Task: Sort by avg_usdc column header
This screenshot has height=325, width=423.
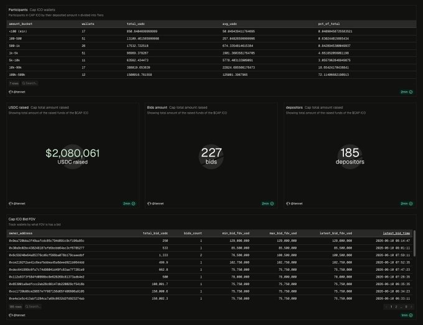Action: tap(230, 24)
